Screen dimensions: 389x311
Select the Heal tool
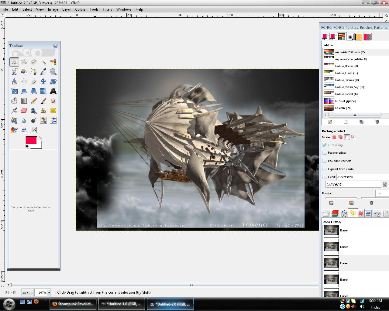(53, 111)
